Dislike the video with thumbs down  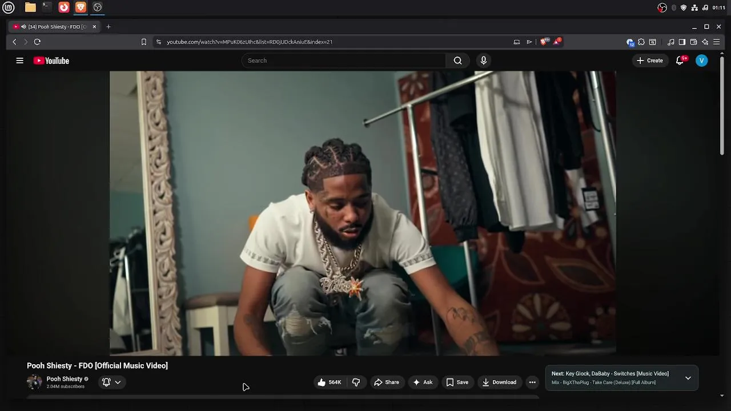click(x=356, y=382)
